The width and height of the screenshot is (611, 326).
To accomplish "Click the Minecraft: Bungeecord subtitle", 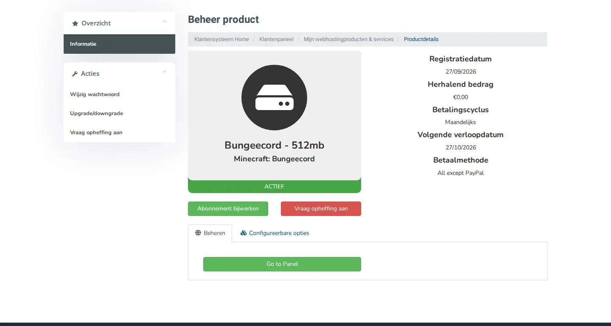I will tap(275, 159).
